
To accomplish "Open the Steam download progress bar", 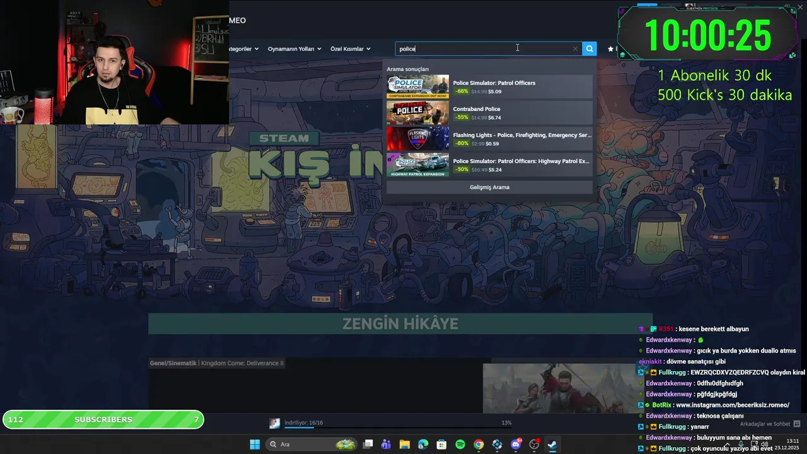I will pos(398,427).
